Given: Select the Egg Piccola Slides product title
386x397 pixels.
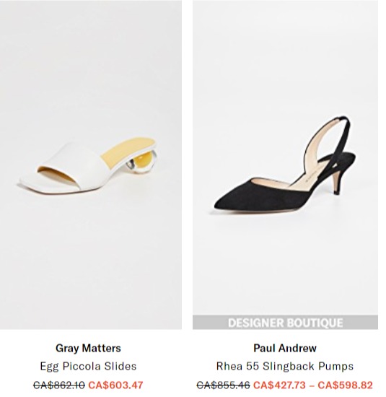Looking at the screenshot, I should [x=88, y=366].
